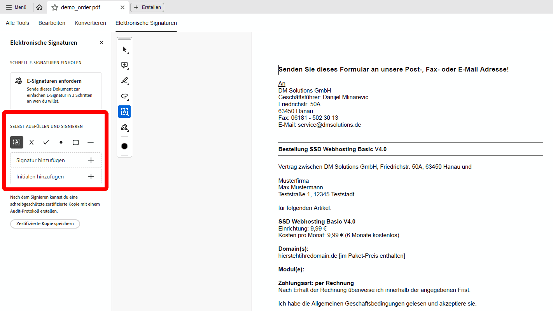The width and height of the screenshot is (553, 311).
Task: Click Signatur hinzufügen
Action: 56,160
